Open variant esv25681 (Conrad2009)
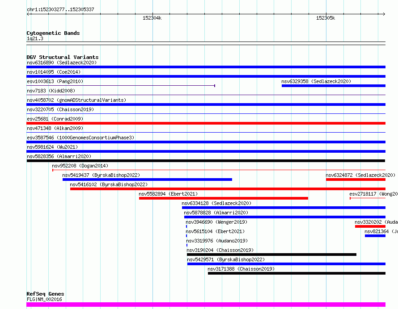The width and height of the screenshot is (398, 309). coord(55,119)
